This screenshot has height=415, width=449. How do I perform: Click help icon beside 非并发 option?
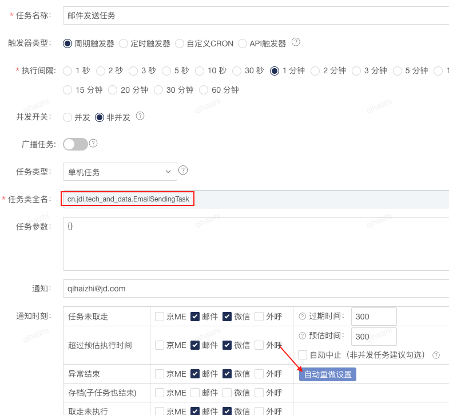(x=140, y=116)
